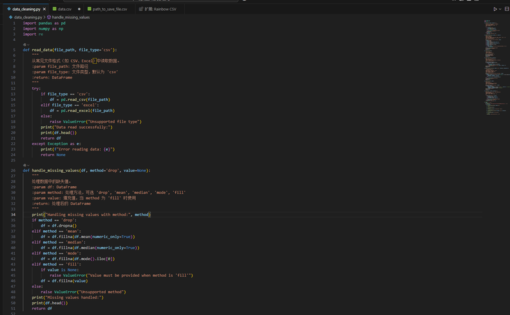Click the breadcrumb chevron separator
This screenshot has width=510, height=315.
click(45, 17)
